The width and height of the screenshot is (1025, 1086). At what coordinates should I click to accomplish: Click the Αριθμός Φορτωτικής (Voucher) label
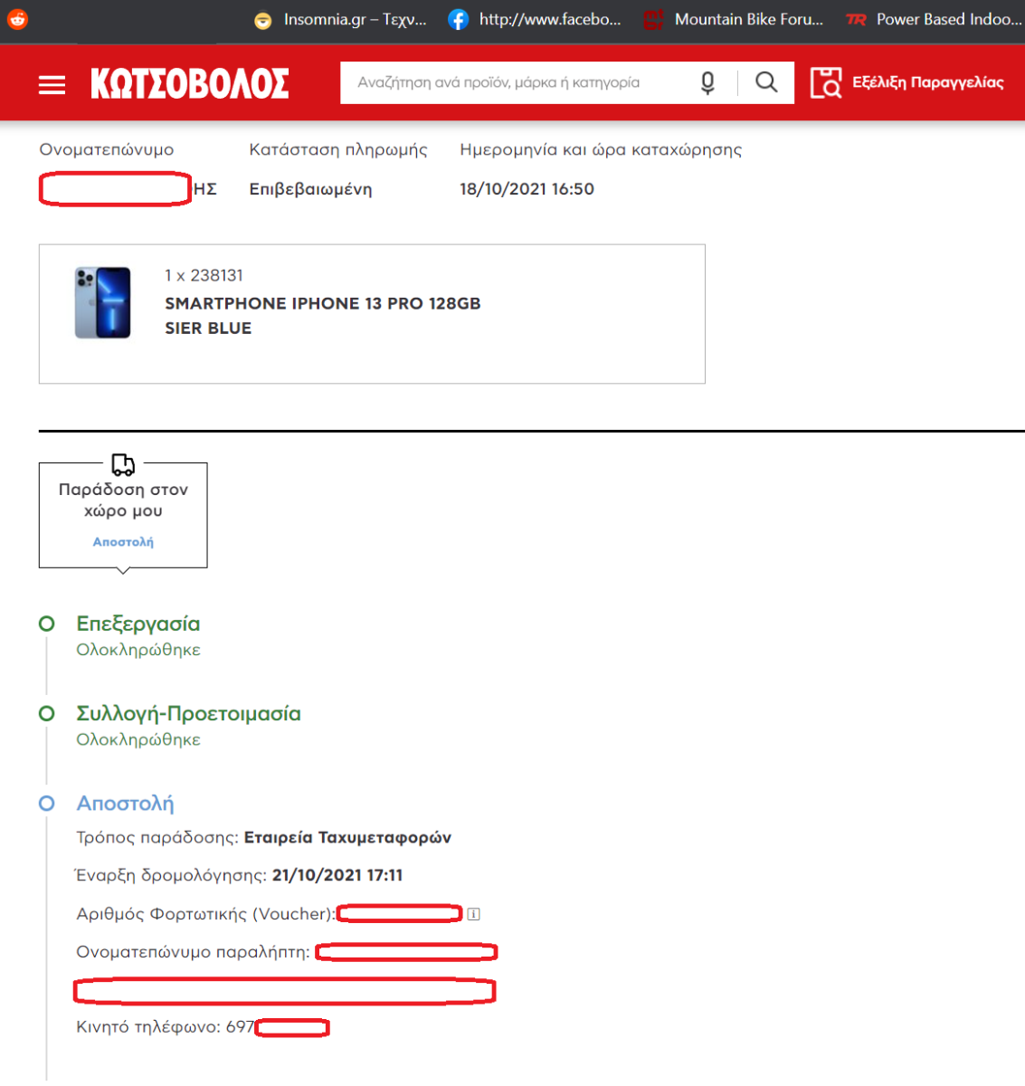point(206,914)
